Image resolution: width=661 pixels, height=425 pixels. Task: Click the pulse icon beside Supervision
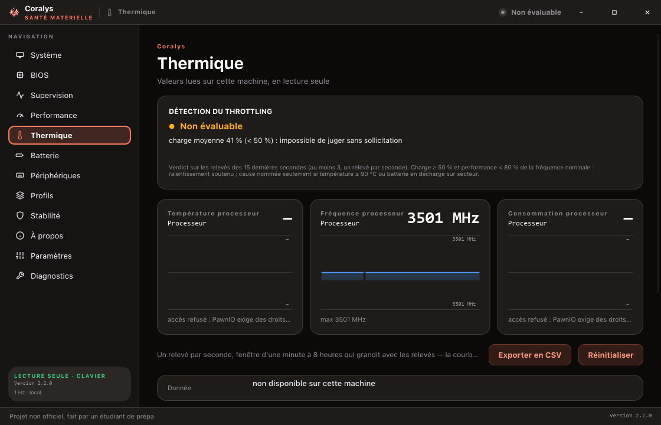[20, 95]
